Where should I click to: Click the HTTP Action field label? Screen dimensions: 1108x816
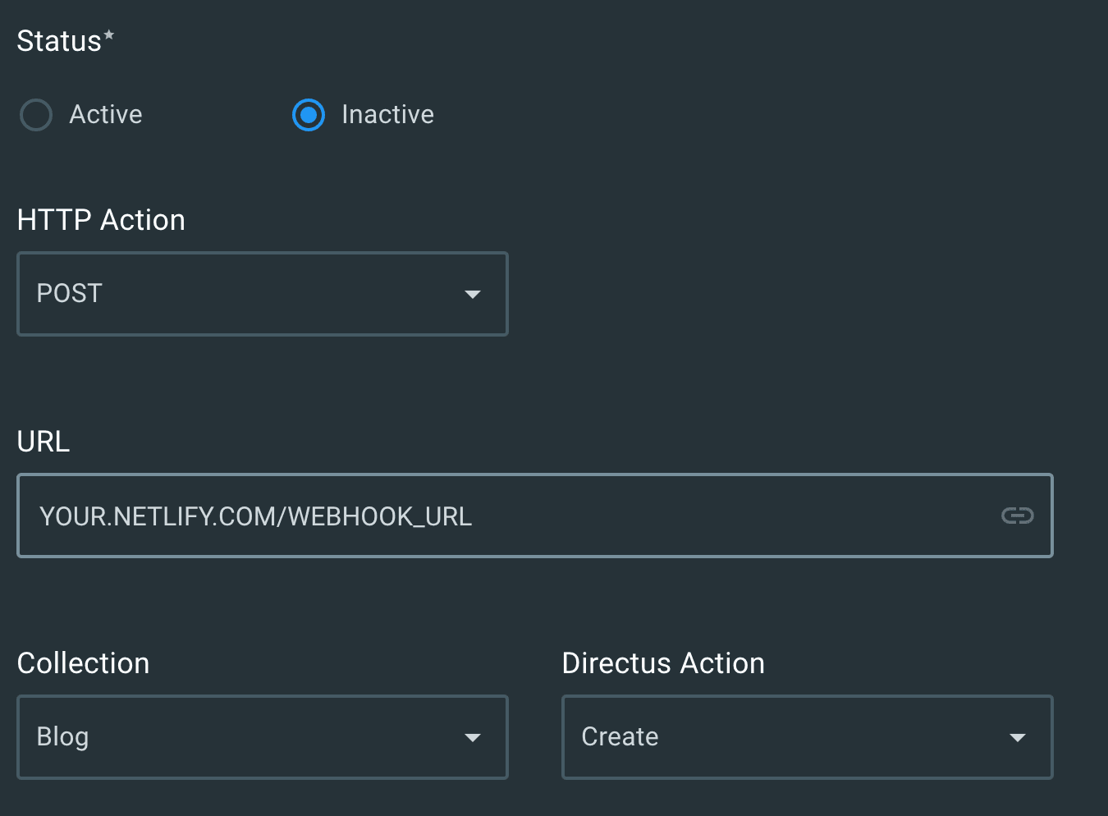[x=101, y=220]
